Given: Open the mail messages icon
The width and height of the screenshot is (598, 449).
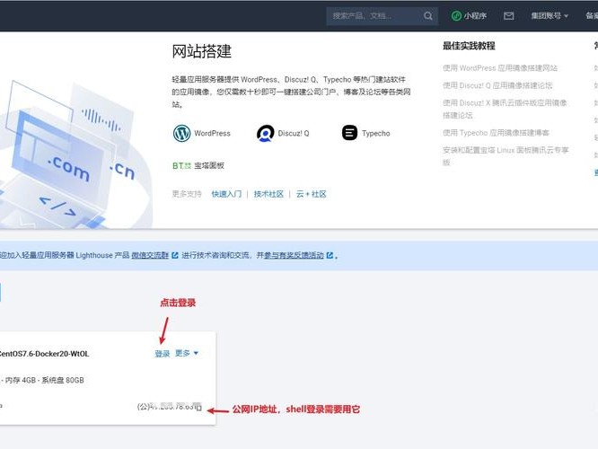Looking at the screenshot, I should (509, 15).
